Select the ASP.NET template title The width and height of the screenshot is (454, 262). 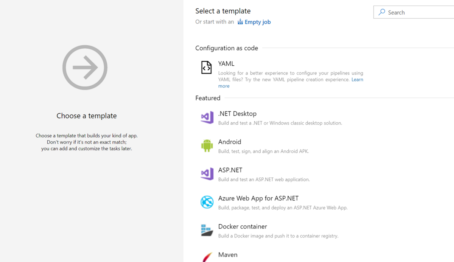230,170
